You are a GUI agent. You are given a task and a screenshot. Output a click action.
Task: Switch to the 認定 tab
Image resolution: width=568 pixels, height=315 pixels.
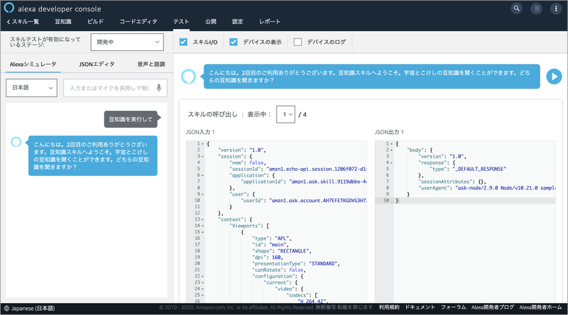tap(238, 22)
